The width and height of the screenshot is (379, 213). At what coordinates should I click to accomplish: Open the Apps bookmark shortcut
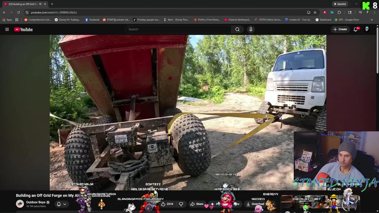coord(7,20)
